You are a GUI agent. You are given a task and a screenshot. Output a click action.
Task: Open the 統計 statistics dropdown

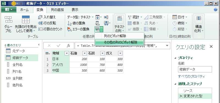[x=135, y=17]
